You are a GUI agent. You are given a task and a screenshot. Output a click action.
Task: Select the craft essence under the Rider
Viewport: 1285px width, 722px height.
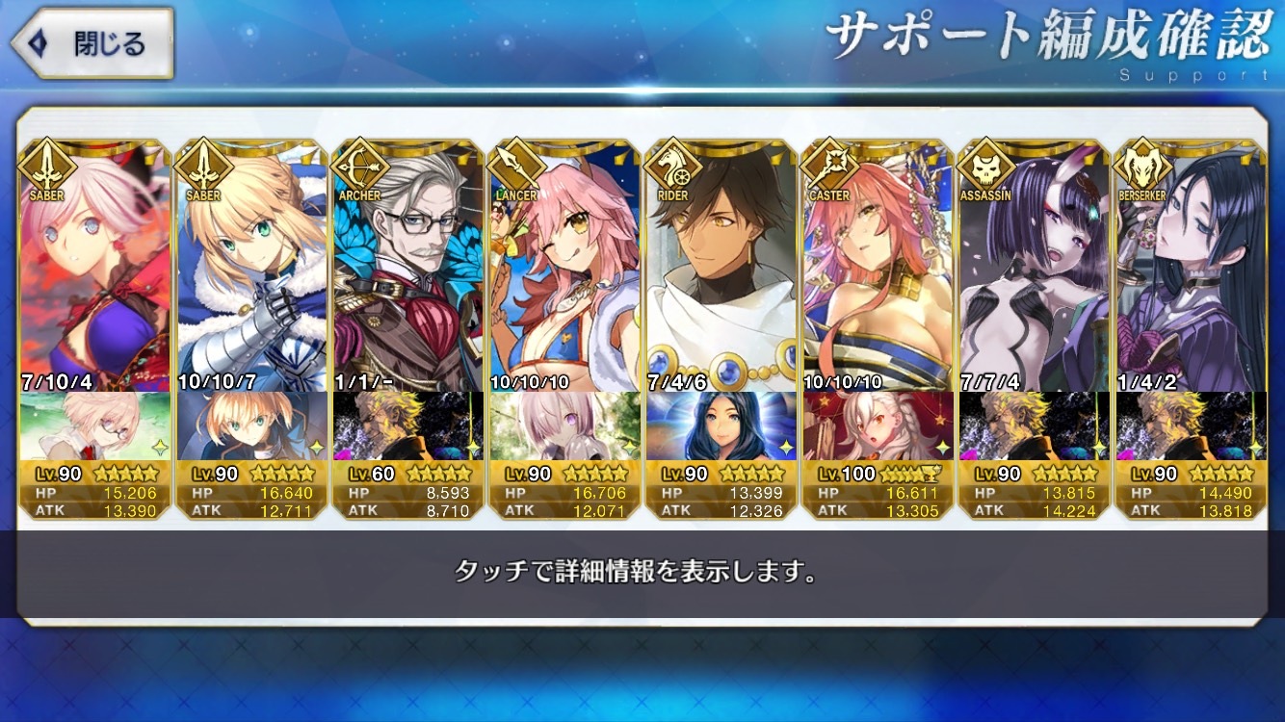tap(721, 425)
